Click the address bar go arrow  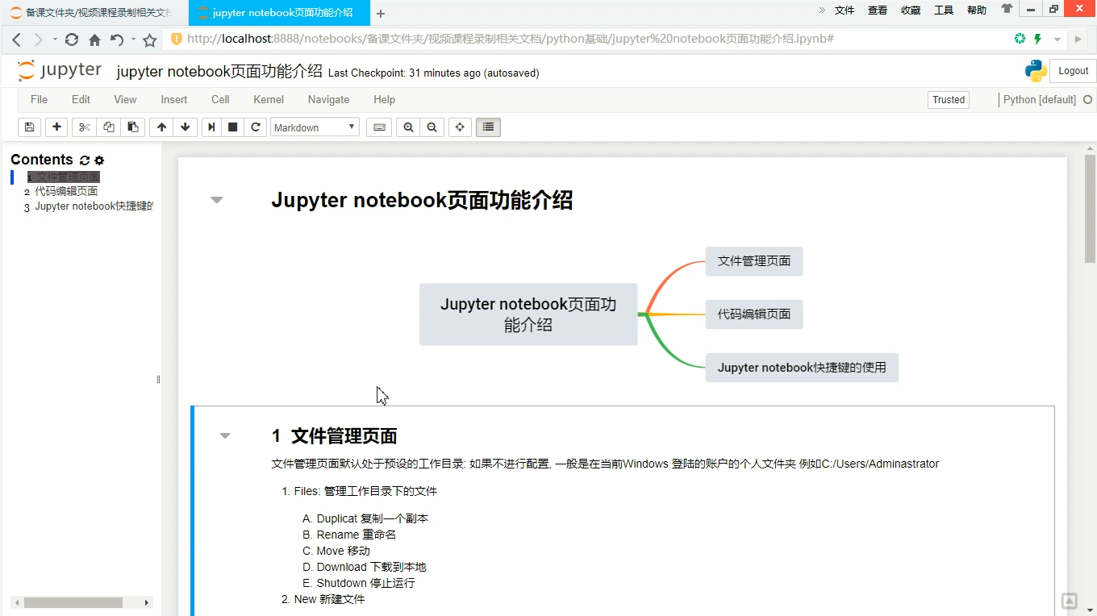[x=1078, y=40]
